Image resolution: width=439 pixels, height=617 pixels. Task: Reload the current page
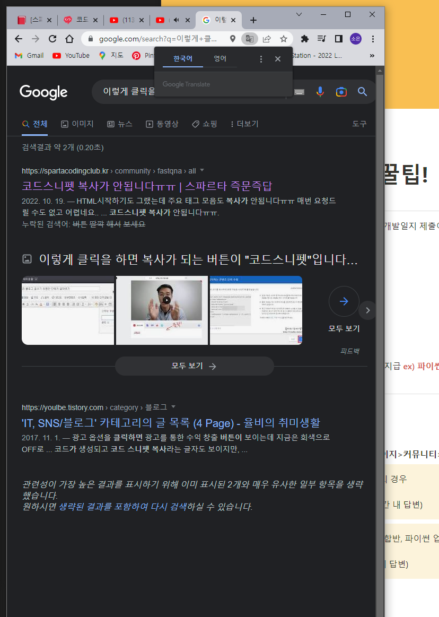pyautogui.click(x=52, y=39)
